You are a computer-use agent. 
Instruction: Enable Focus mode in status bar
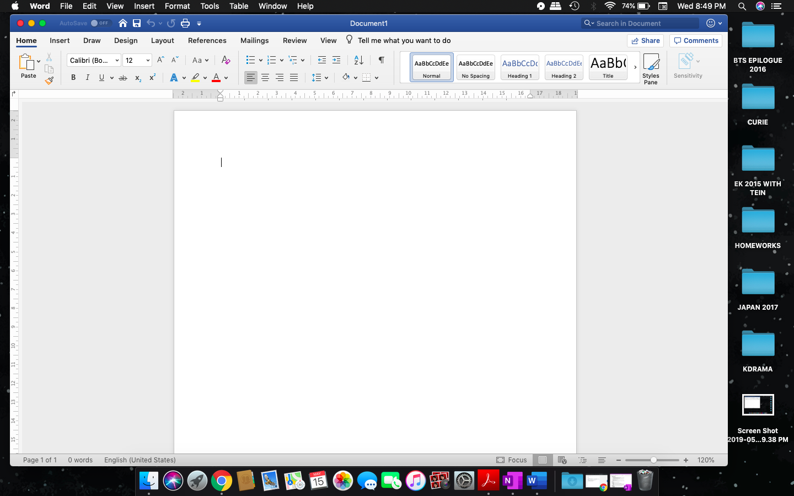(512, 460)
